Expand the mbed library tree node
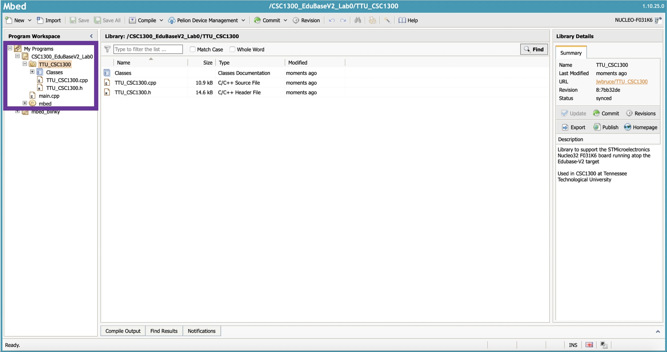The height and width of the screenshot is (352, 667). [25, 103]
